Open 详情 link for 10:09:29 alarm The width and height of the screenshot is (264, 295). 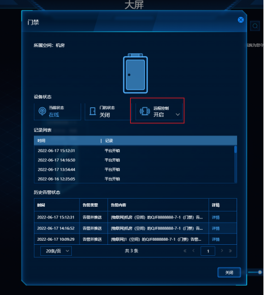click(x=216, y=240)
